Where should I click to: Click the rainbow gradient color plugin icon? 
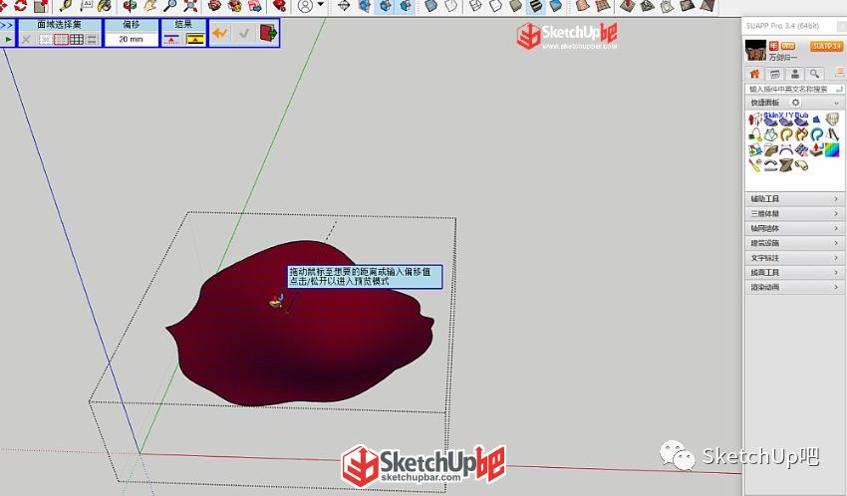832,149
